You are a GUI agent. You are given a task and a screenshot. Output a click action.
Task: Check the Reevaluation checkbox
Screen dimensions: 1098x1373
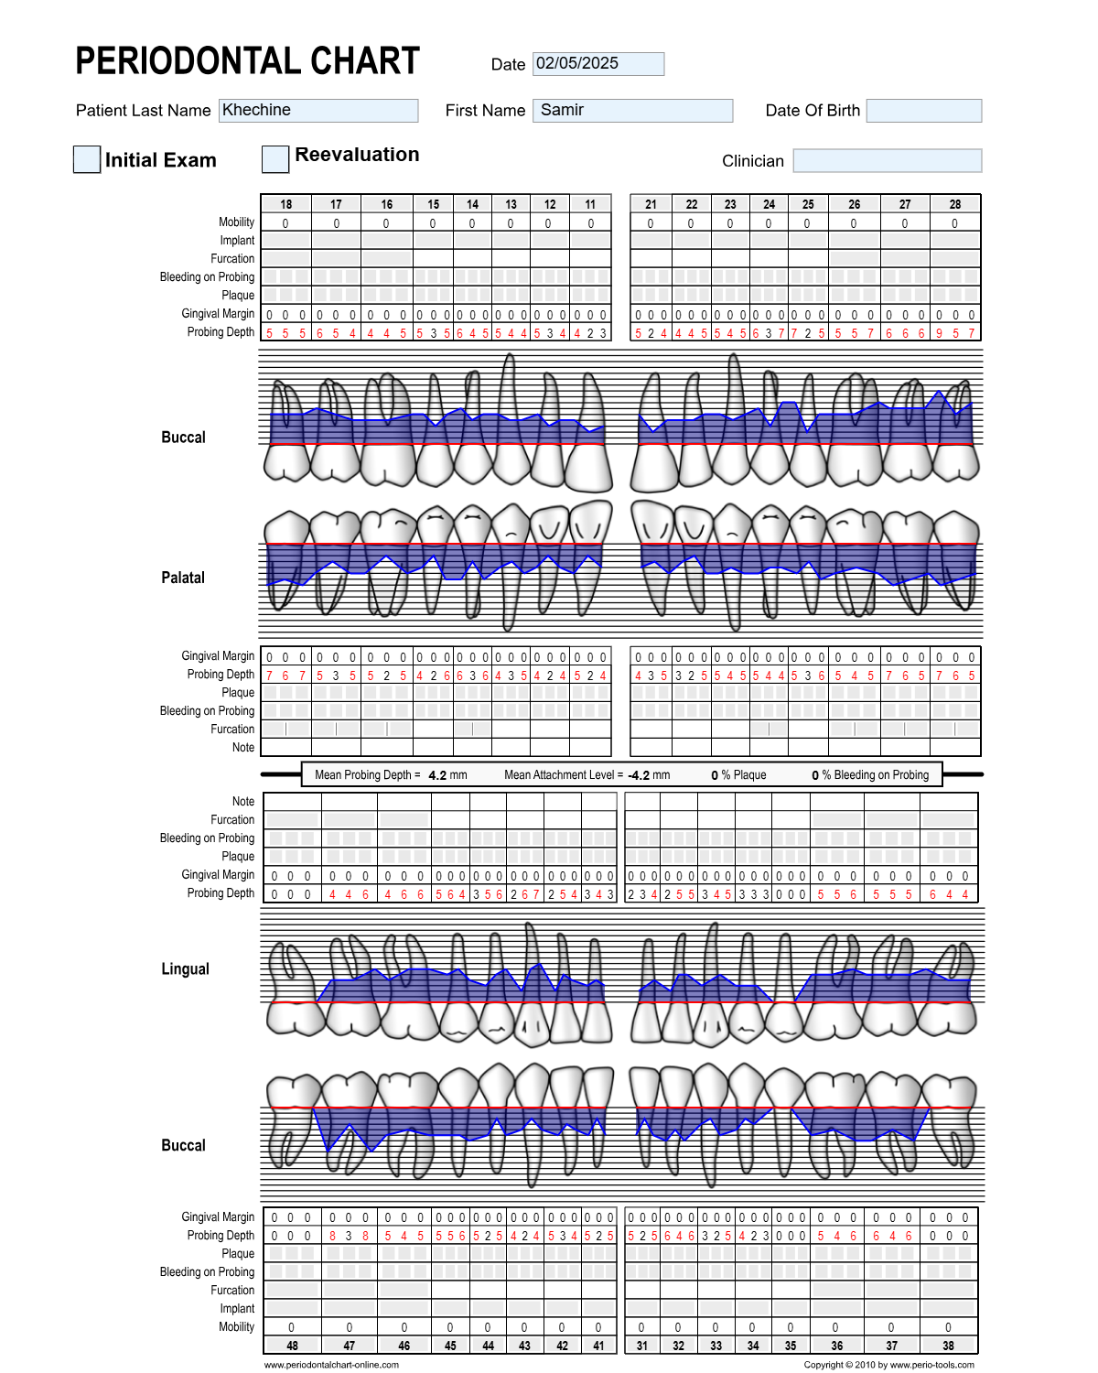[x=275, y=159]
